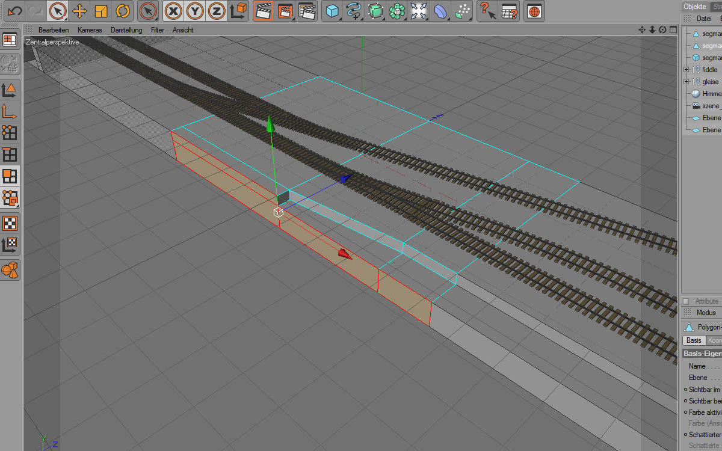Expand the gleise object group
The image size is (722, 451).
[x=686, y=82]
